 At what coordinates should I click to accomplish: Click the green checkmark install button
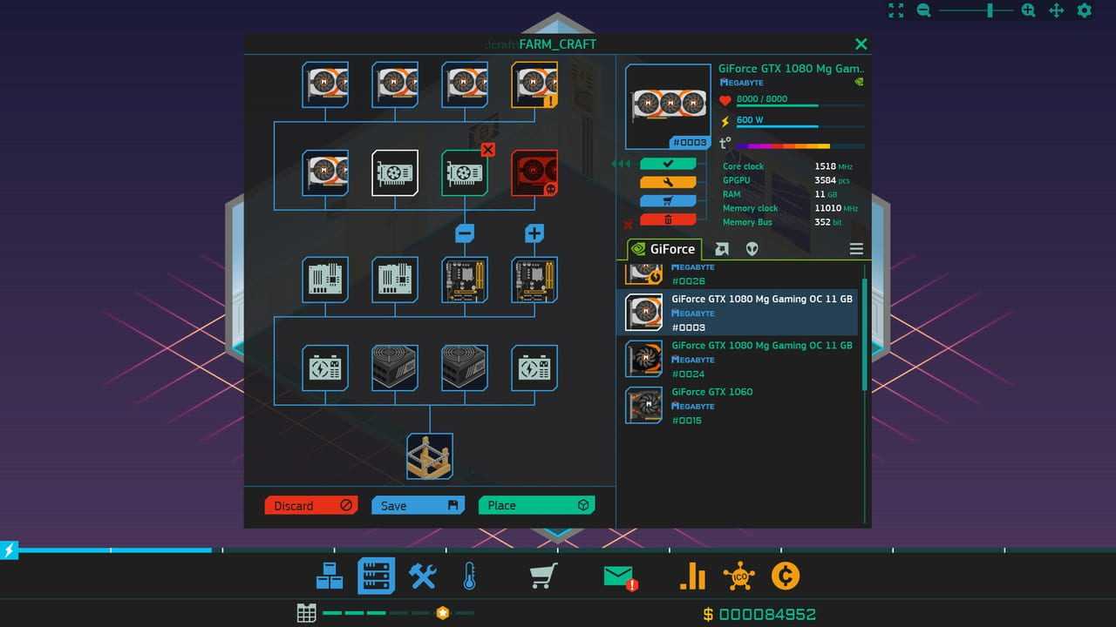668,164
